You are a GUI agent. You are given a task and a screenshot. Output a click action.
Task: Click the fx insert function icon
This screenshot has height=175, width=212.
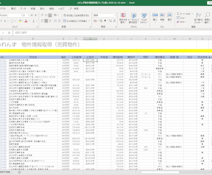coord(9,33)
